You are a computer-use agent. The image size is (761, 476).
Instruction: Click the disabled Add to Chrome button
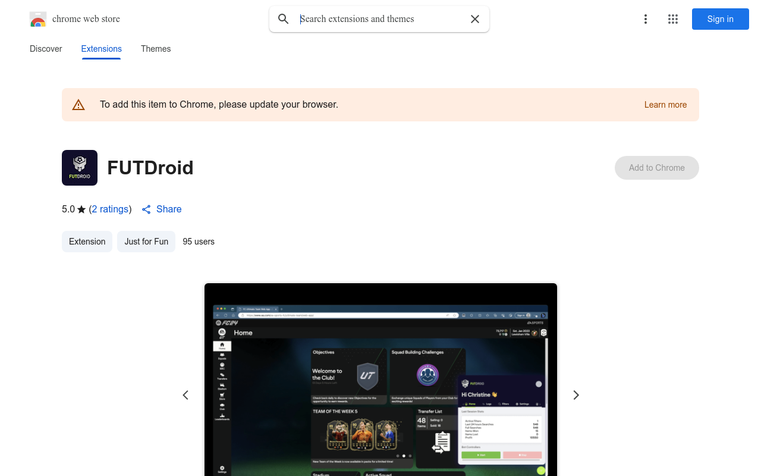657,168
